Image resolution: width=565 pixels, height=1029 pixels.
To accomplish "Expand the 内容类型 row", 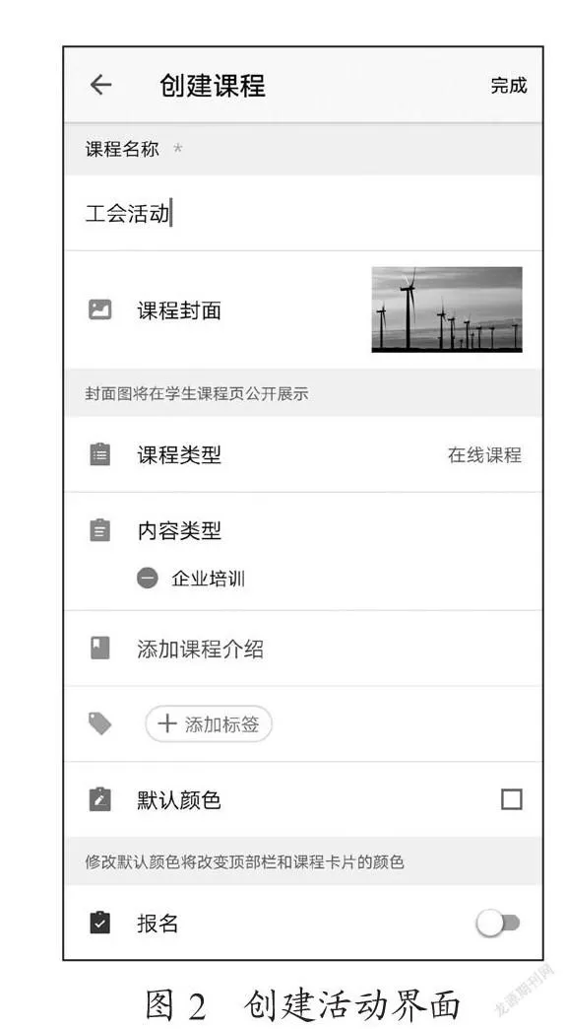I will coord(303,530).
